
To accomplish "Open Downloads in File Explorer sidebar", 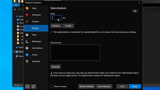I will pos(20,23).
